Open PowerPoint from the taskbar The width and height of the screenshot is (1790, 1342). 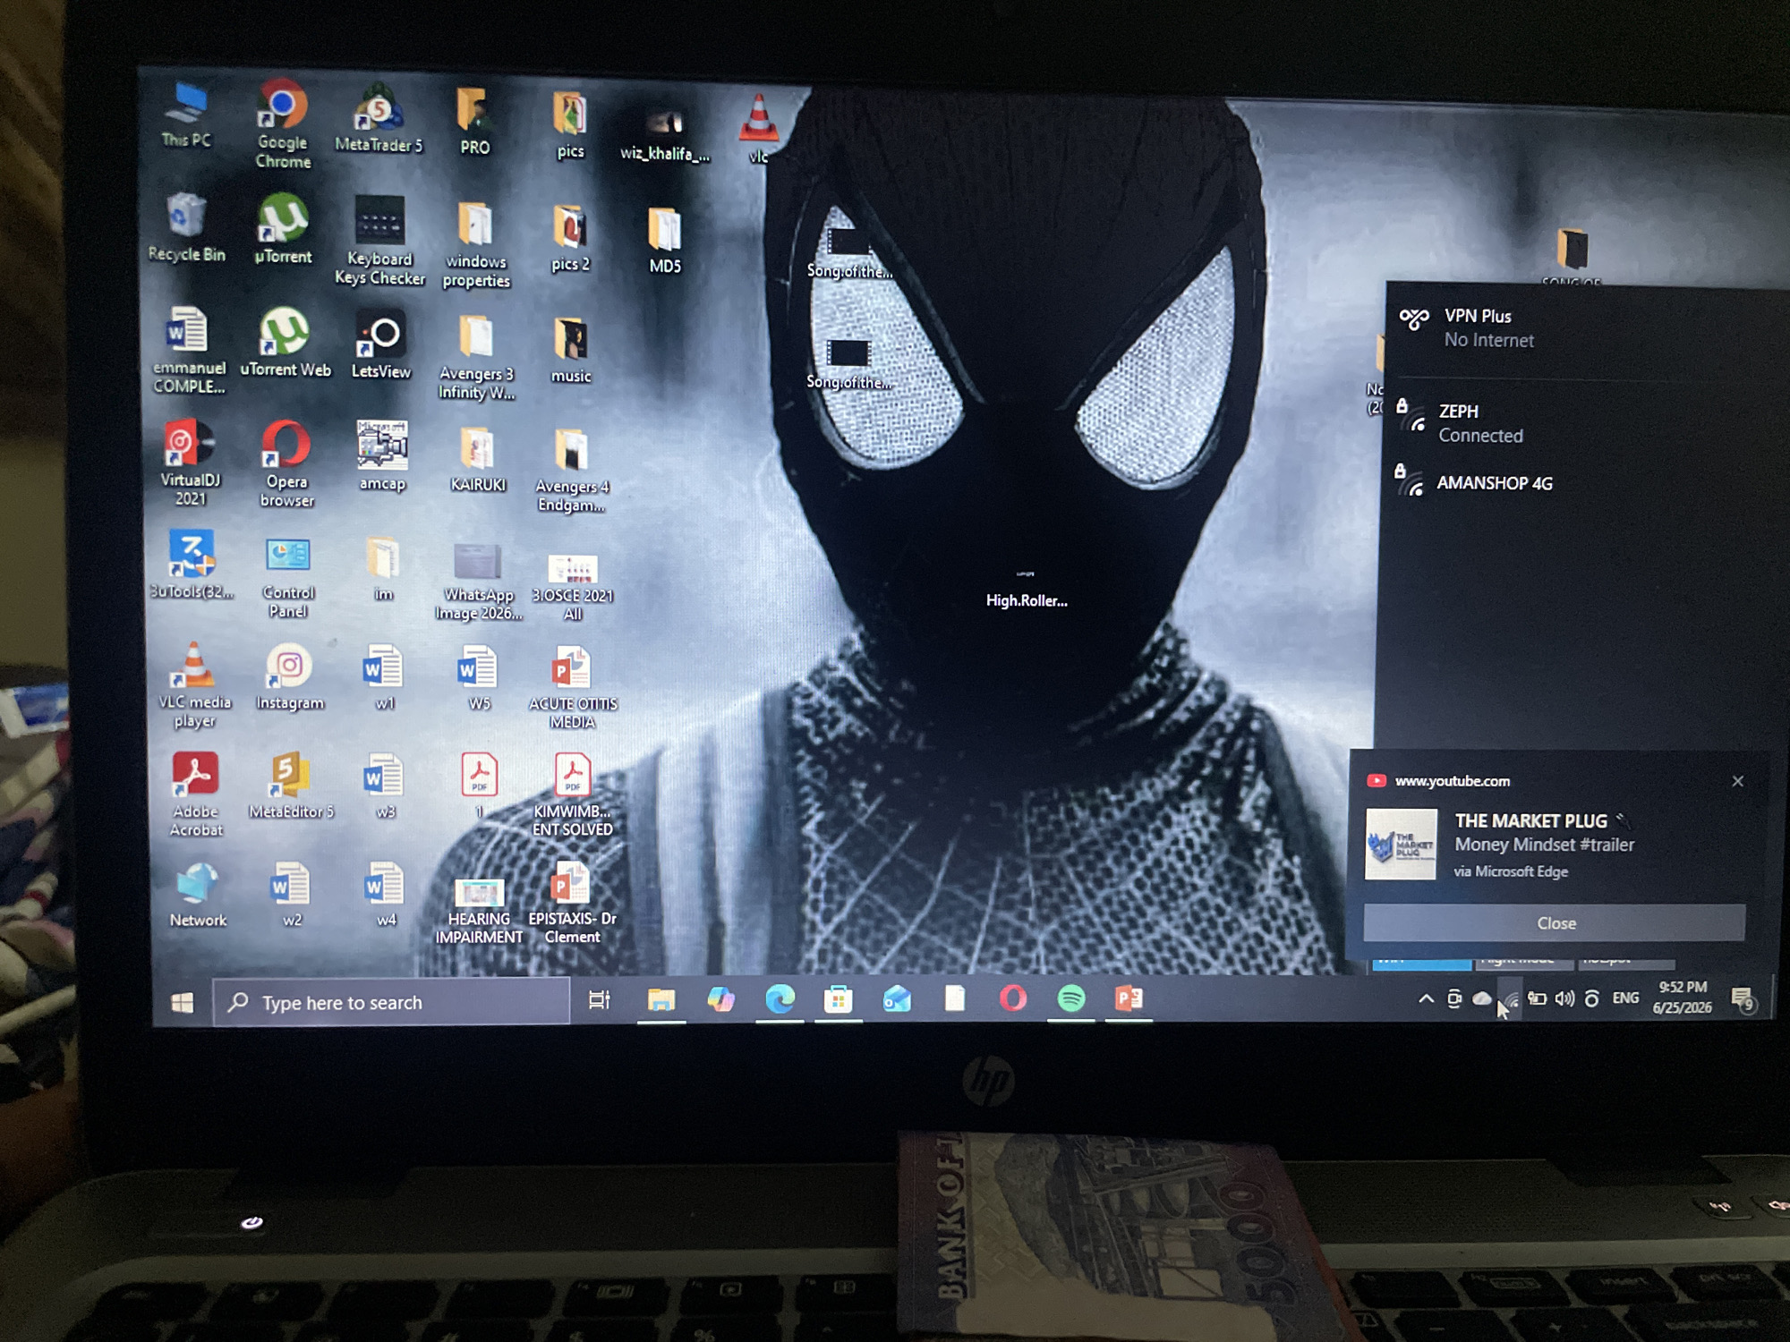1129,998
